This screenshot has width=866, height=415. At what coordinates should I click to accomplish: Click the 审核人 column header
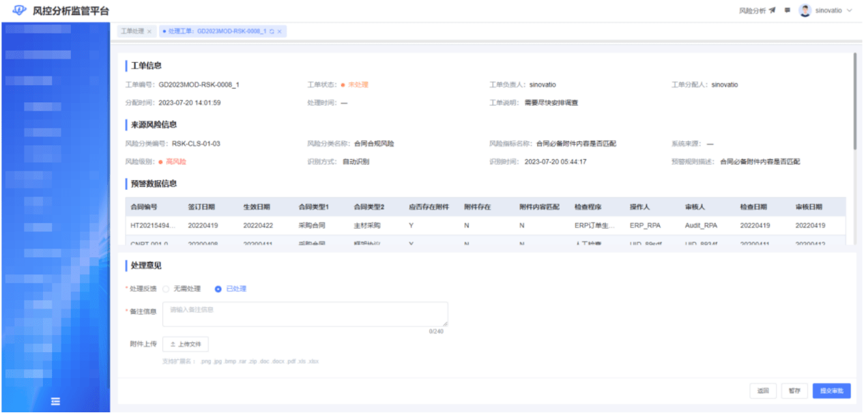click(695, 207)
